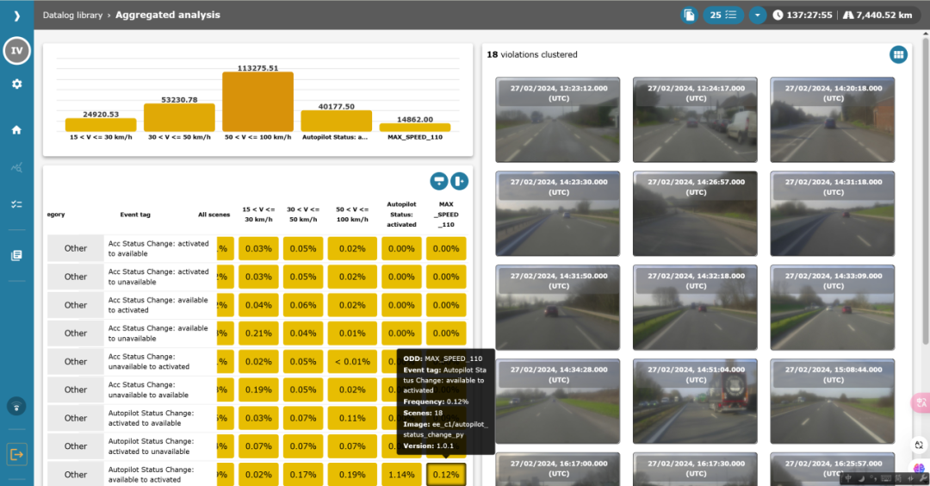Toggle the grid view of clustered violations

(898, 54)
